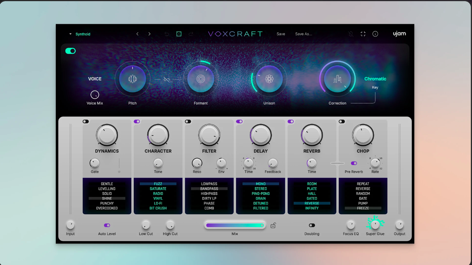
Task: Click the ujam logo
Action: (x=399, y=34)
